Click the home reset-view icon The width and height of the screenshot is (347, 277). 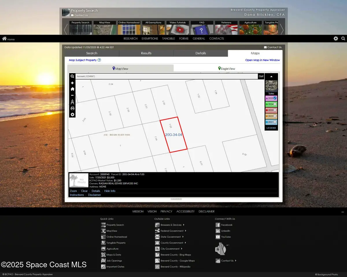[x=72, y=89]
